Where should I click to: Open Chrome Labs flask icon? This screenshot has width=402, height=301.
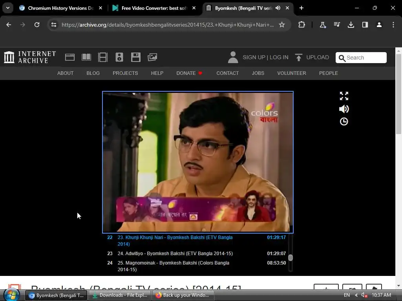323,25
